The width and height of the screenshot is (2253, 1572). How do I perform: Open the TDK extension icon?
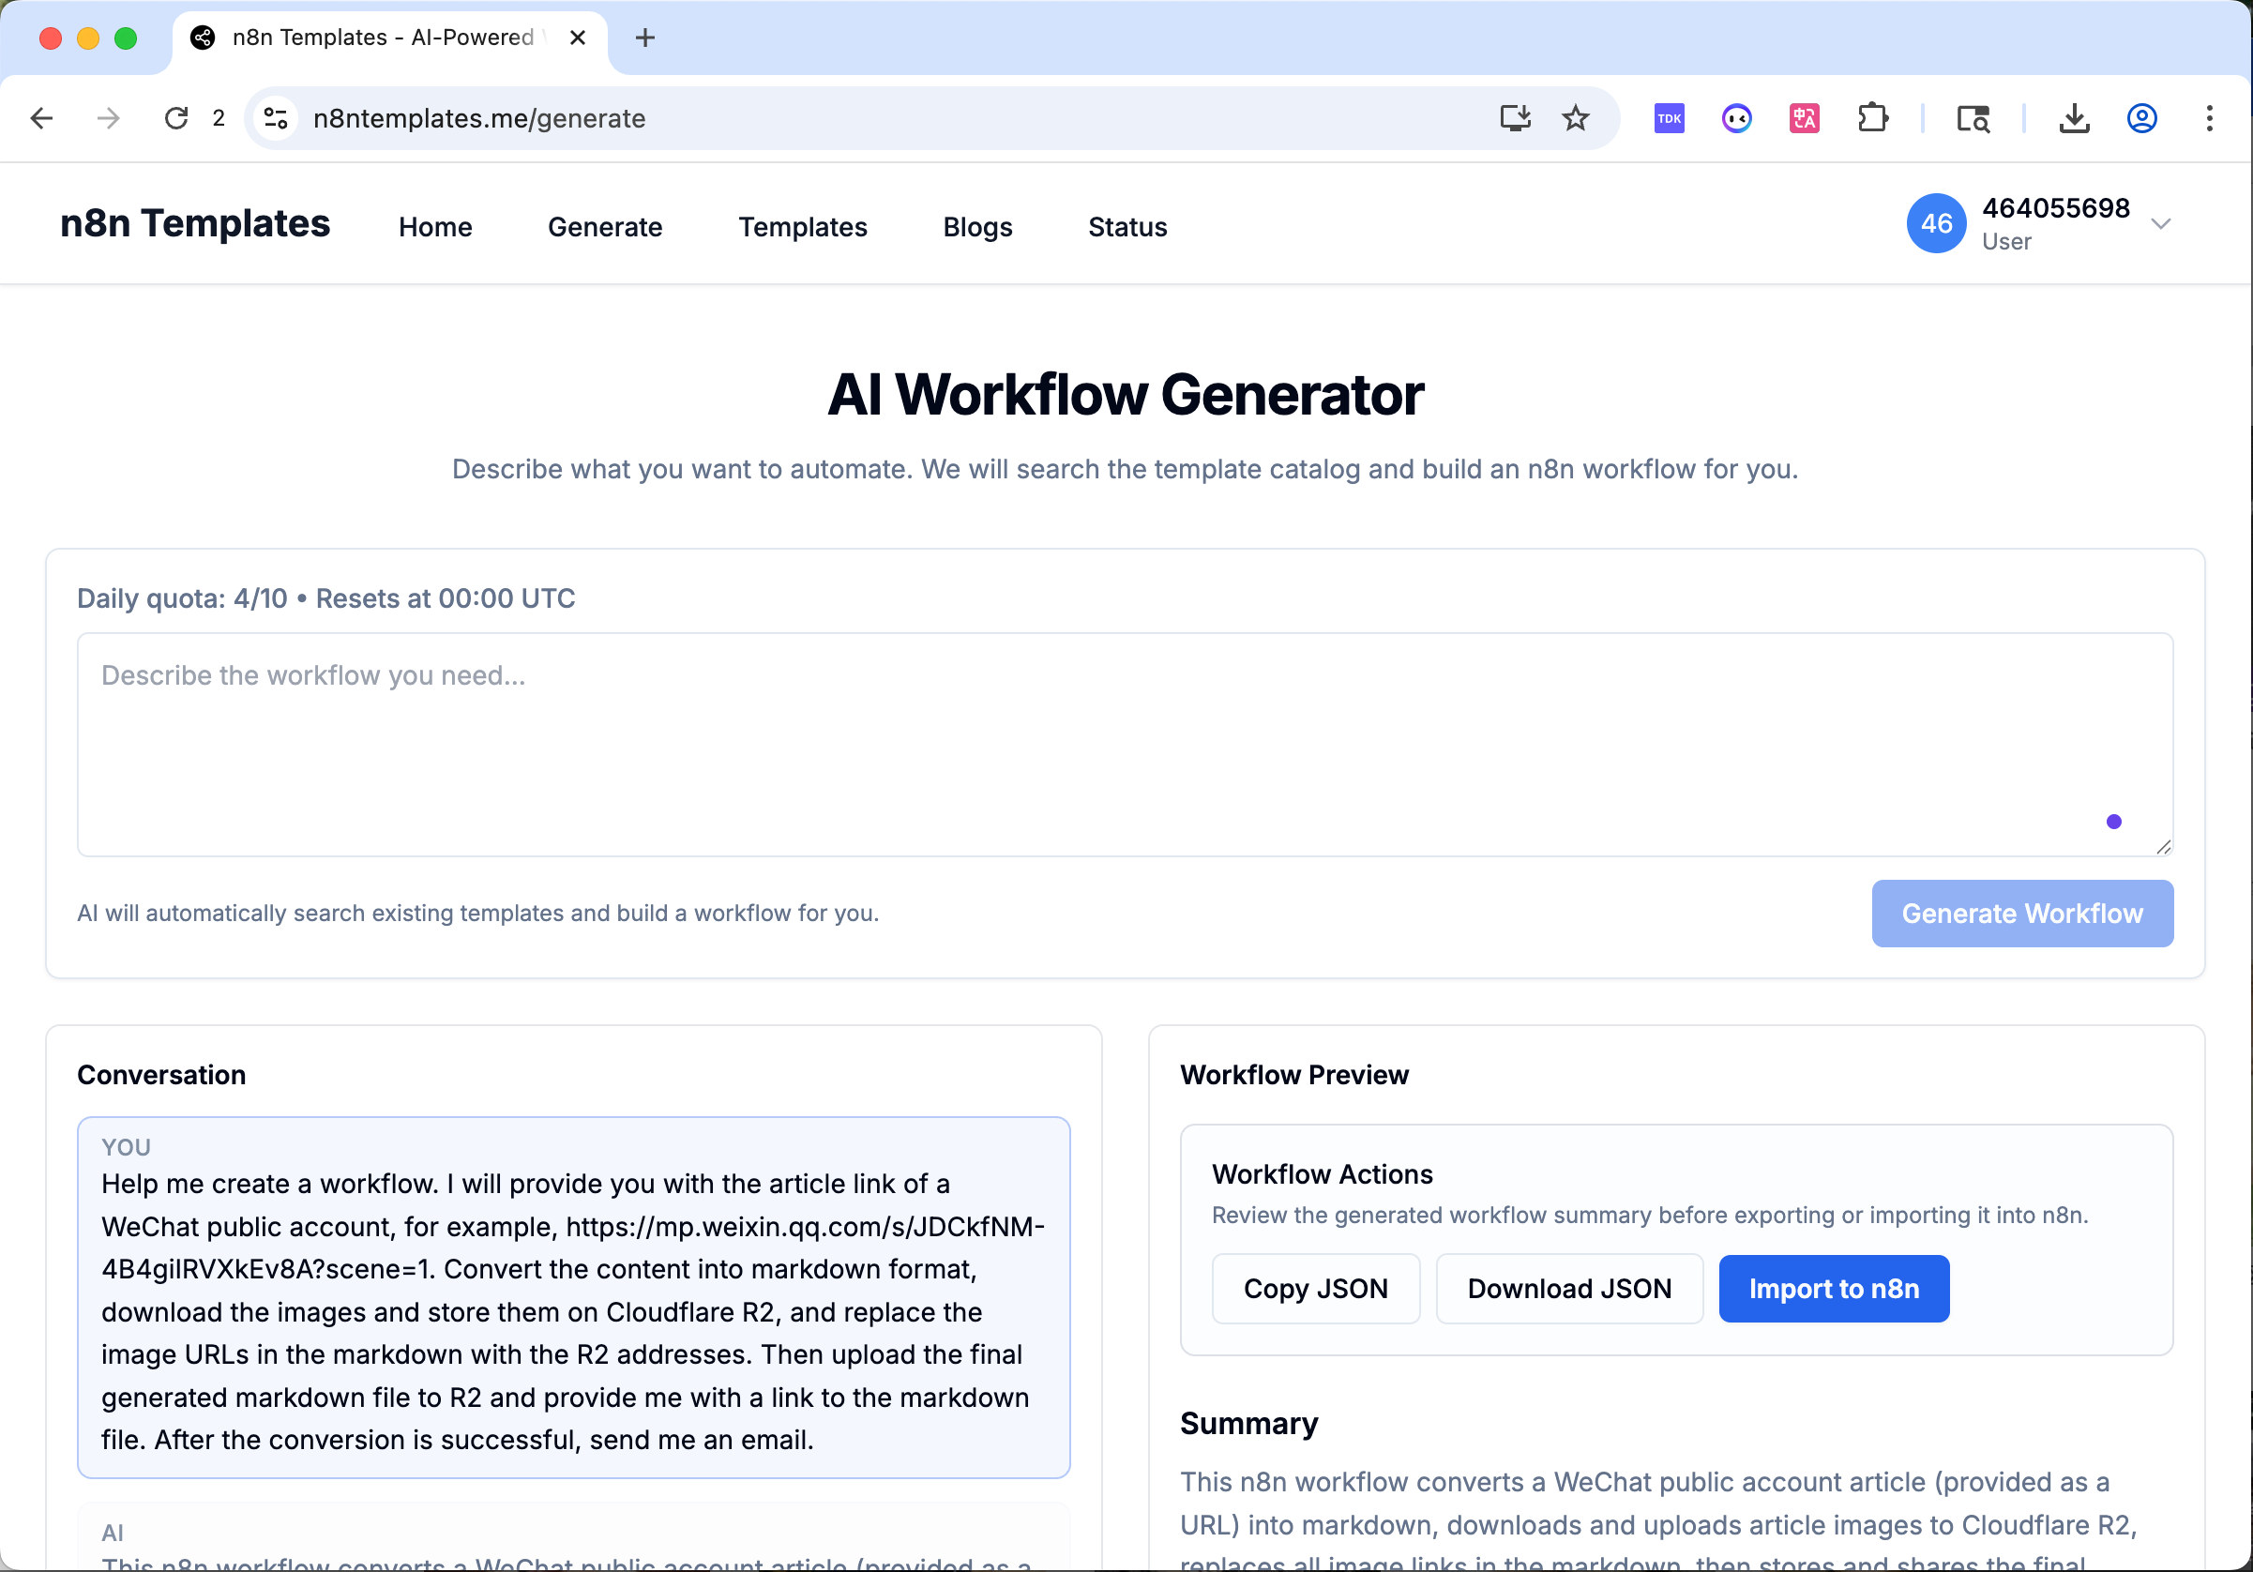coord(1670,119)
